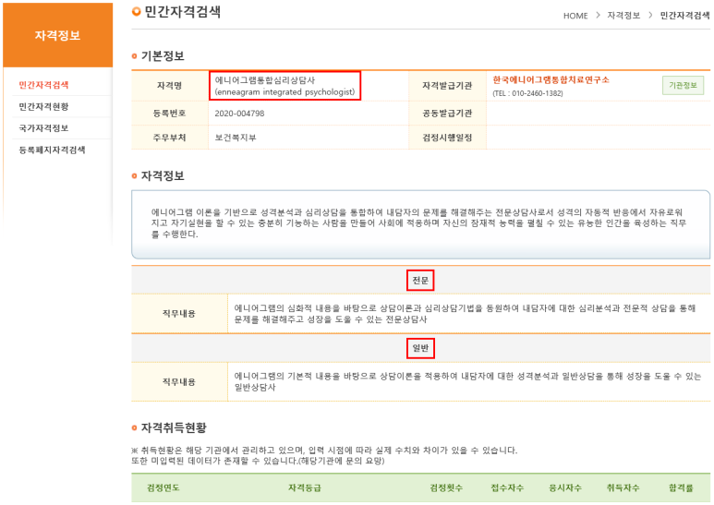Click the 응시자수 column header
This screenshot has height=505, width=714.
565,487
